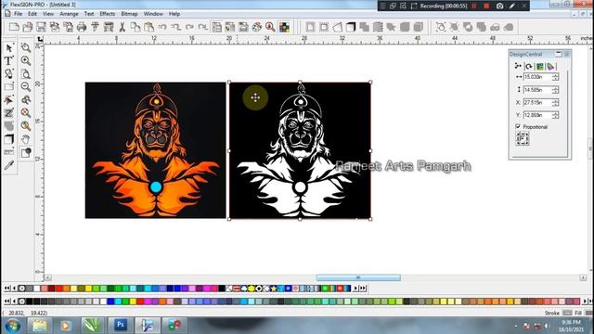Click the Save icon in toolbar
Image resolution: width=594 pixels, height=334 pixels.
[x=41, y=27]
